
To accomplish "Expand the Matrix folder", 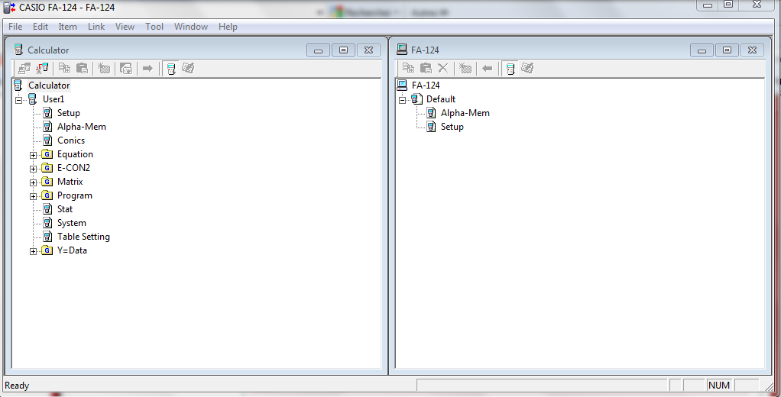I will [33, 182].
